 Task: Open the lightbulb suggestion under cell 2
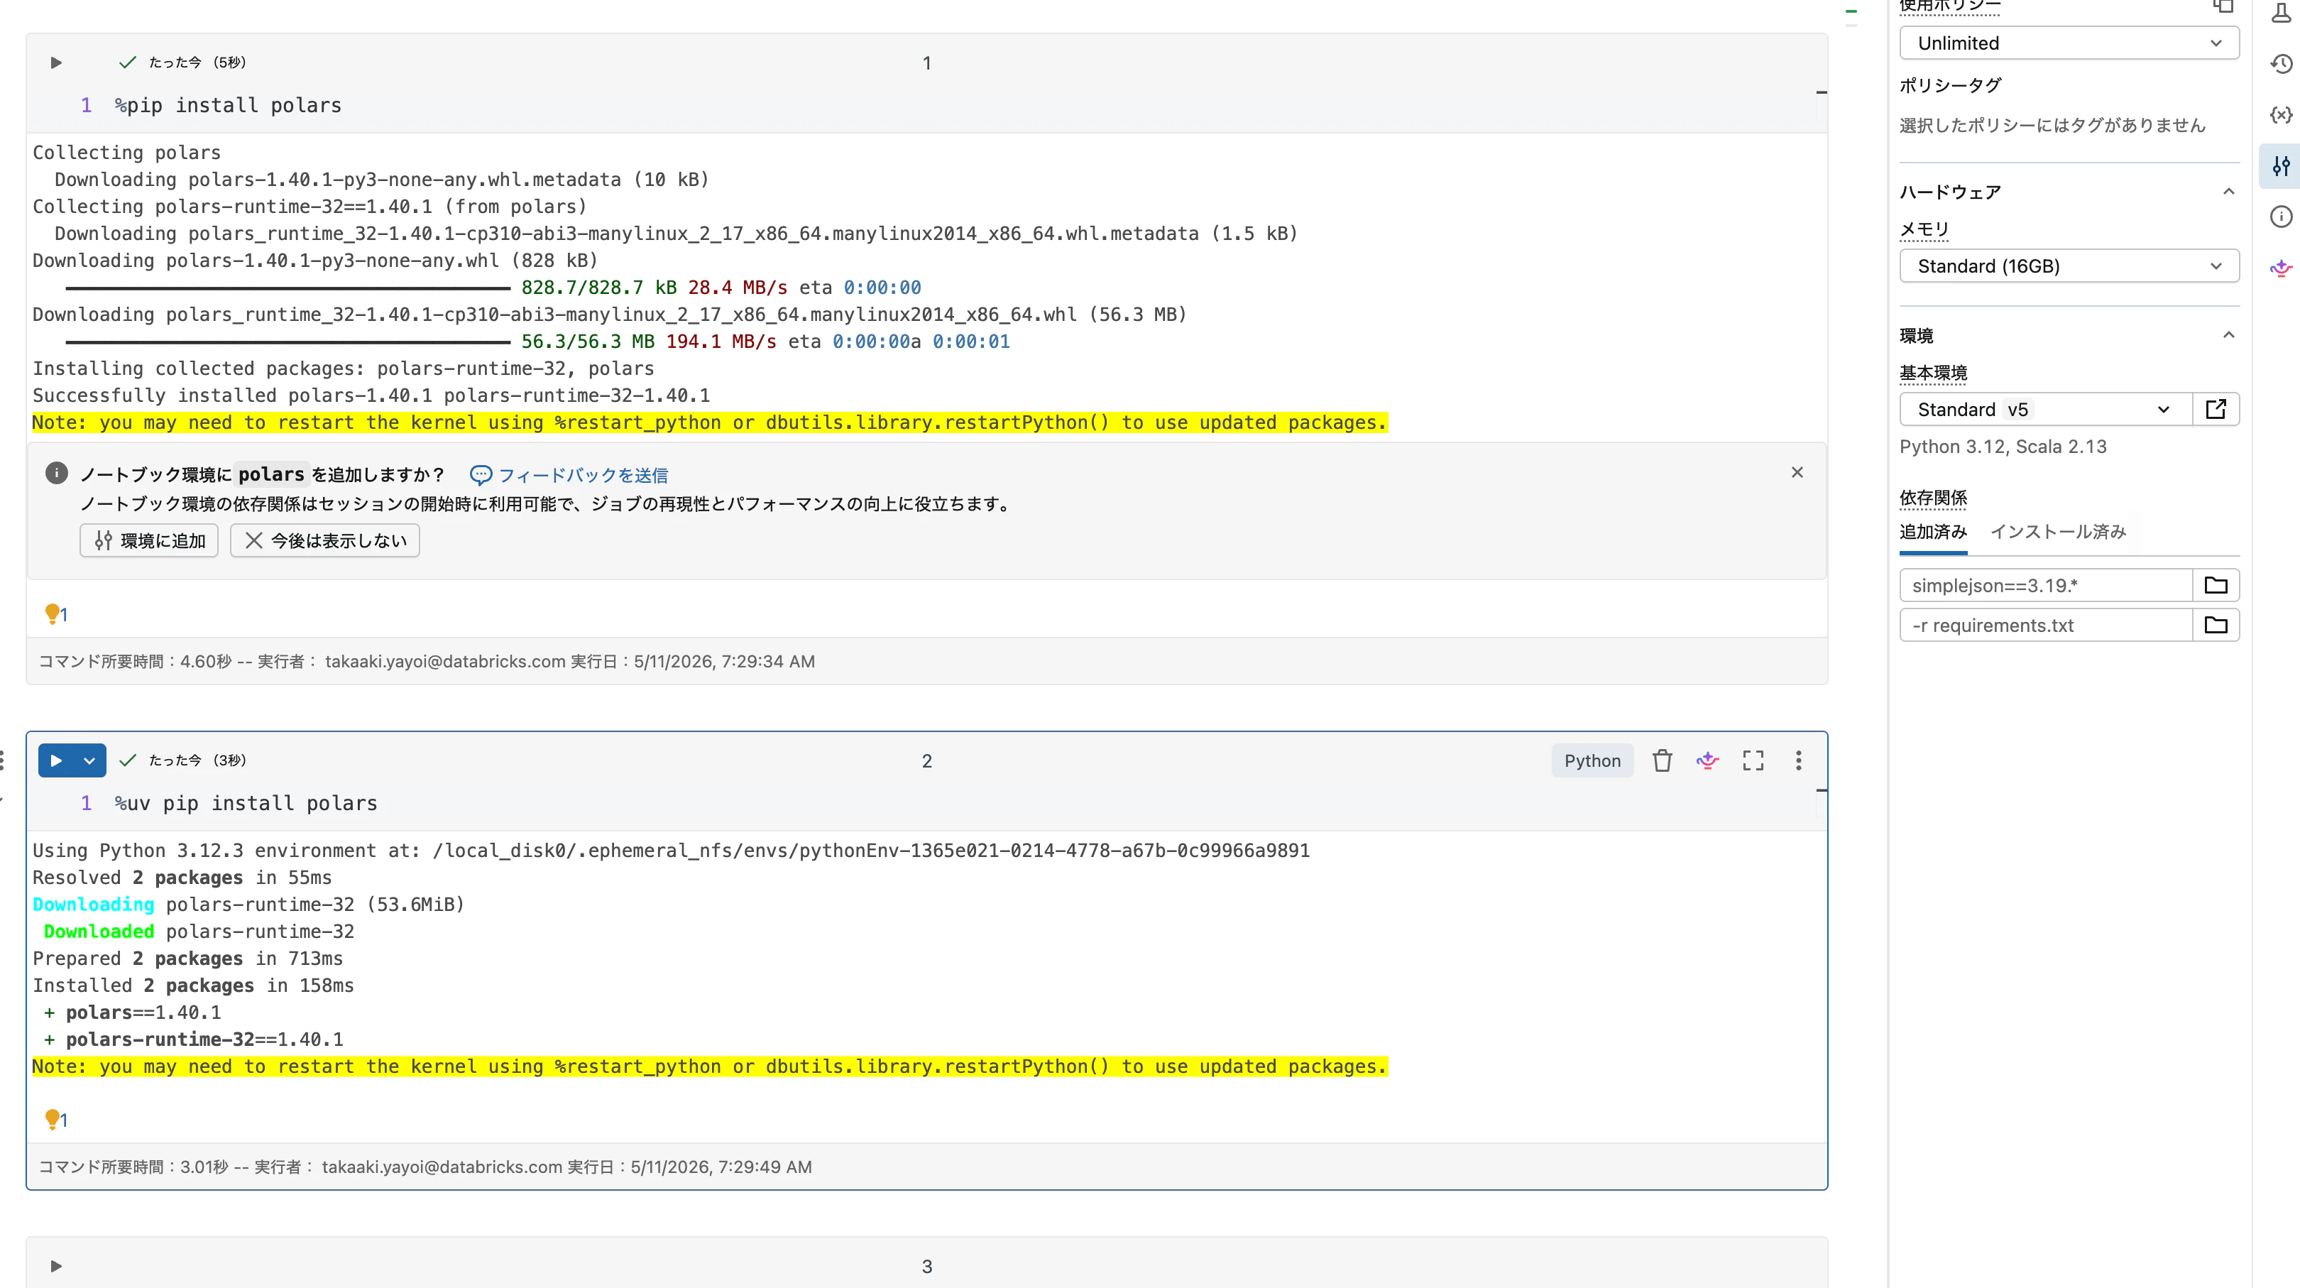(55, 1119)
